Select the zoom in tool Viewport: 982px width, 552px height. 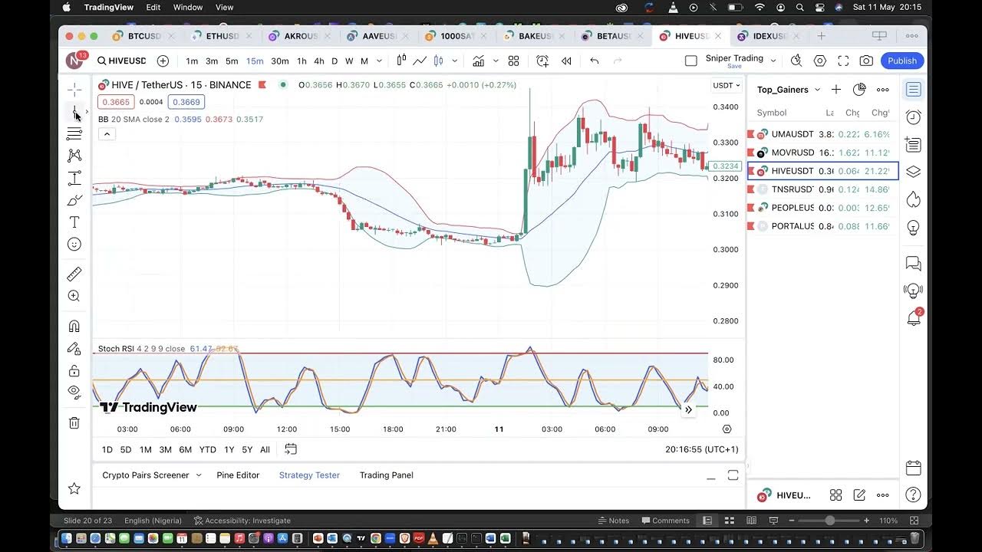pos(74,296)
